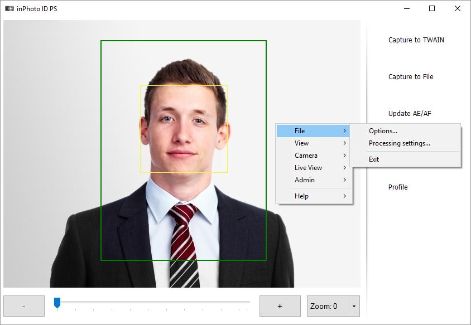
Task: Click the Zoom: 0 button
Action: click(x=328, y=306)
